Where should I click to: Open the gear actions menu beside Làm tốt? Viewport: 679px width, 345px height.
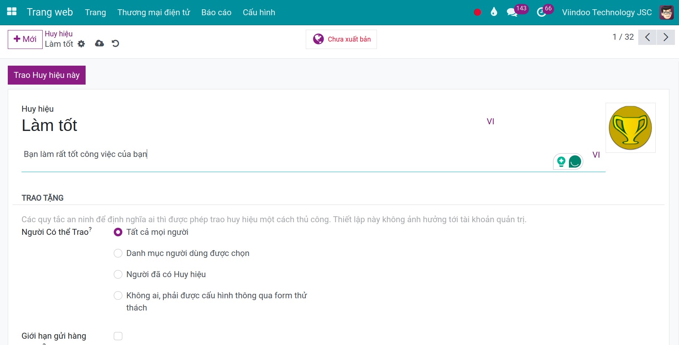click(81, 44)
